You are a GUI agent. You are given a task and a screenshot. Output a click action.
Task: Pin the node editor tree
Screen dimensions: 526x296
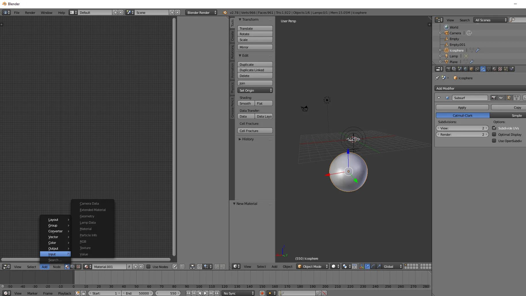(x=175, y=267)
